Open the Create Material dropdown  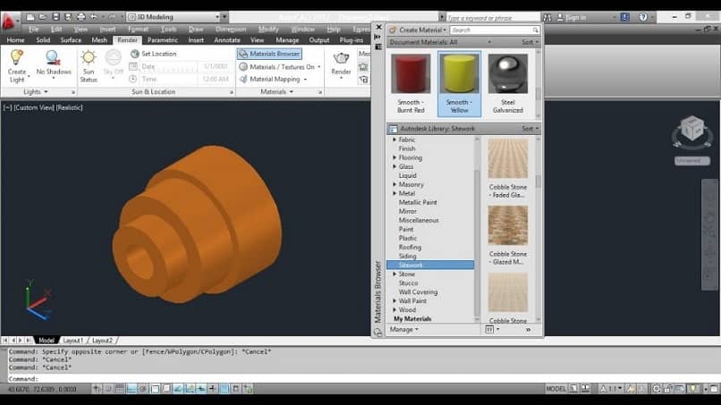pos(421,30)
